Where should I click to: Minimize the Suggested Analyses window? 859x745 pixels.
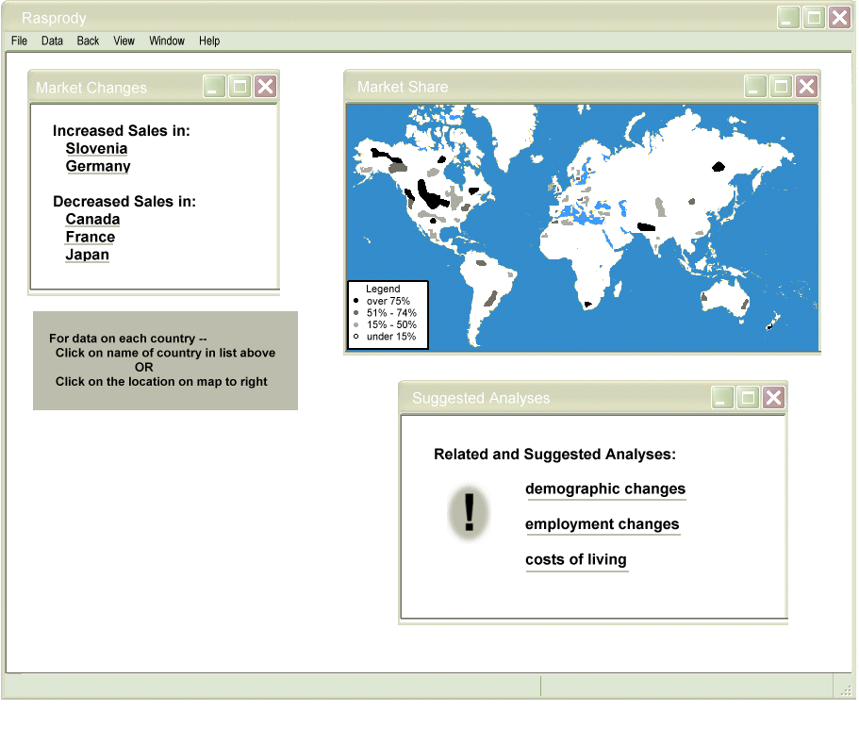pos(722,398)
